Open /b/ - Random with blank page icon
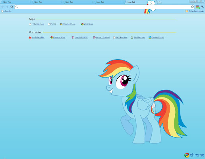 (x=120, y=37)
